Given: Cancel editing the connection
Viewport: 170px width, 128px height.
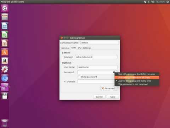Looking at the screenshot, I should tap(99, 97).
